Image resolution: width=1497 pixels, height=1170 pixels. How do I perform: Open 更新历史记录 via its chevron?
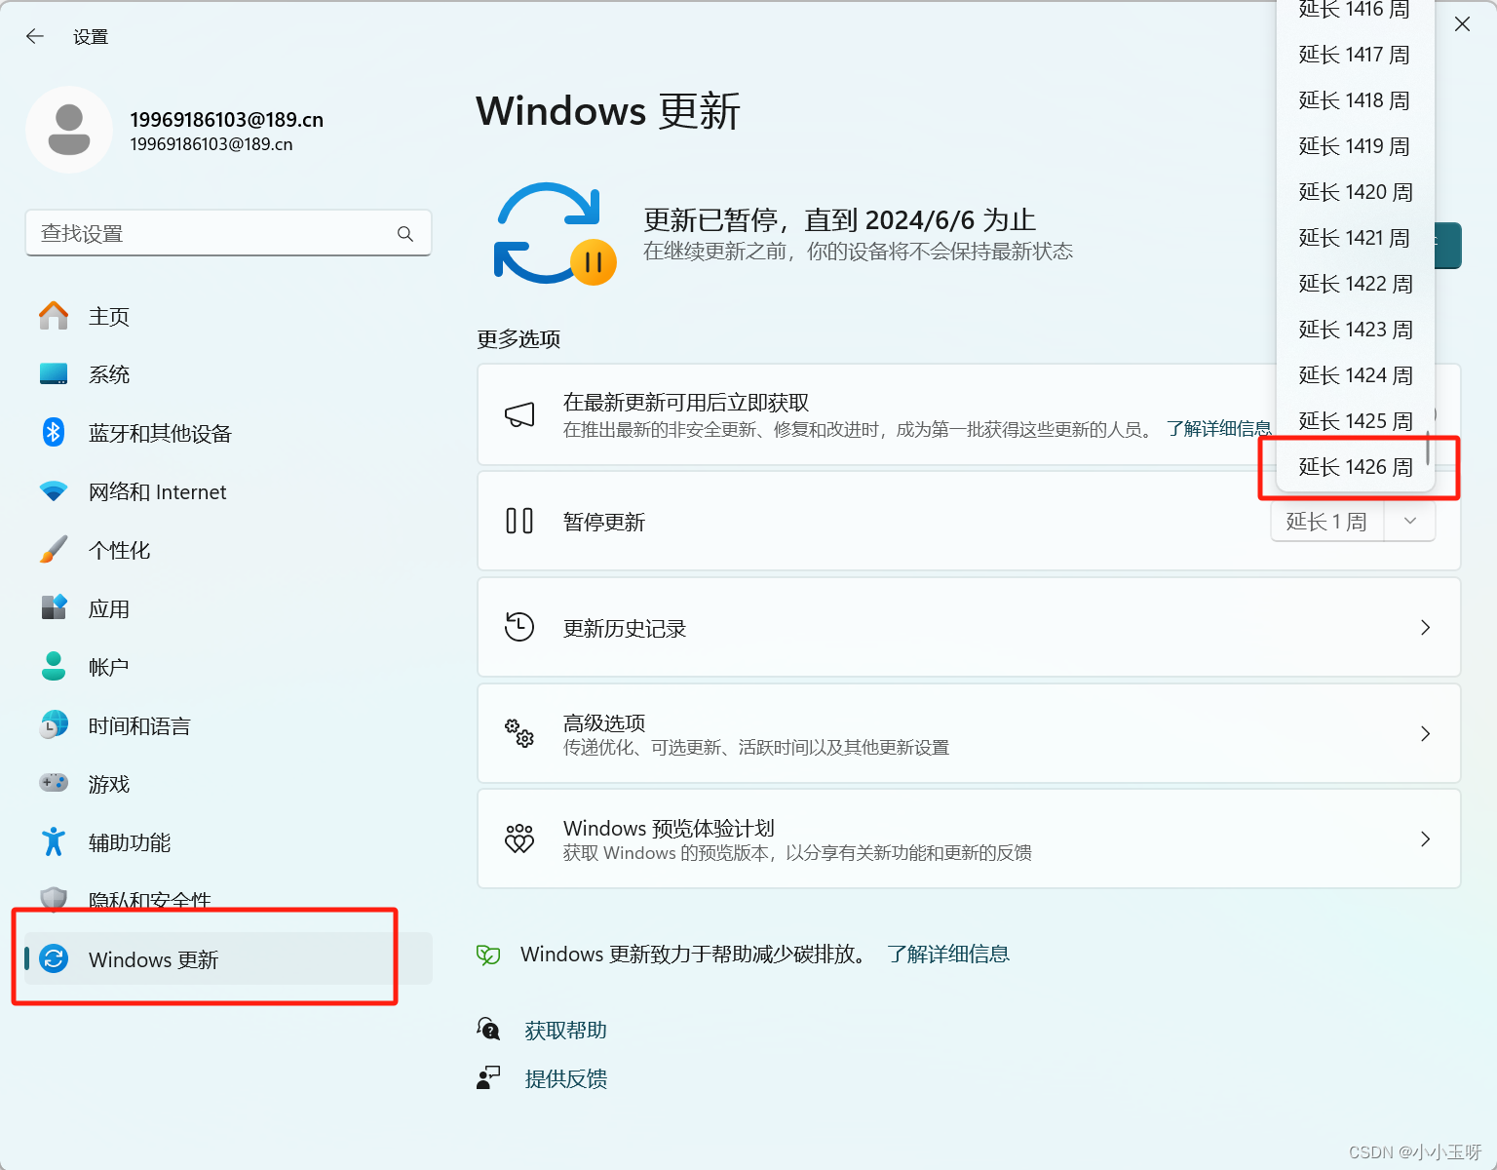coord(1426,627)
